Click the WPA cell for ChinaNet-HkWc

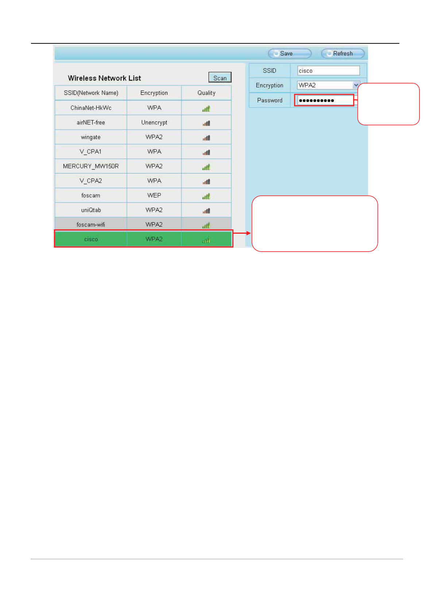(x=154, y=108)
